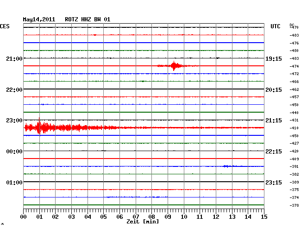Click the DC offset value "-391"
Viewport: 301px width, 229px height.
point(294,166)
